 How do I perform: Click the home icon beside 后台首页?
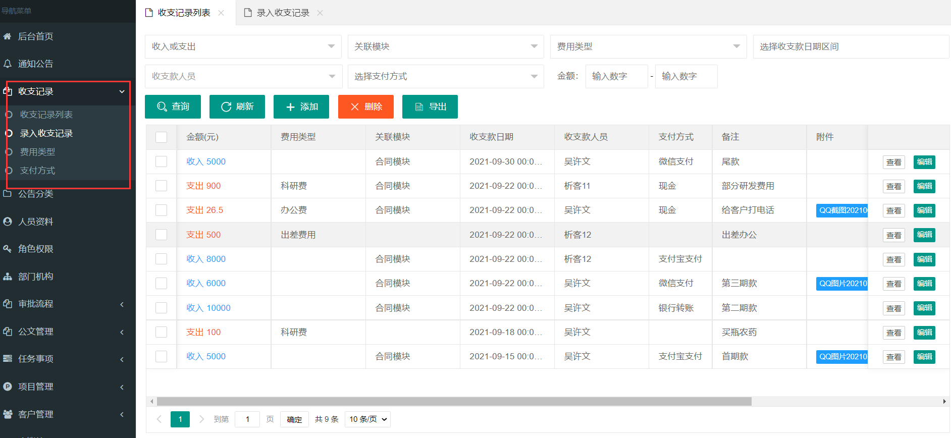point(7,36)
